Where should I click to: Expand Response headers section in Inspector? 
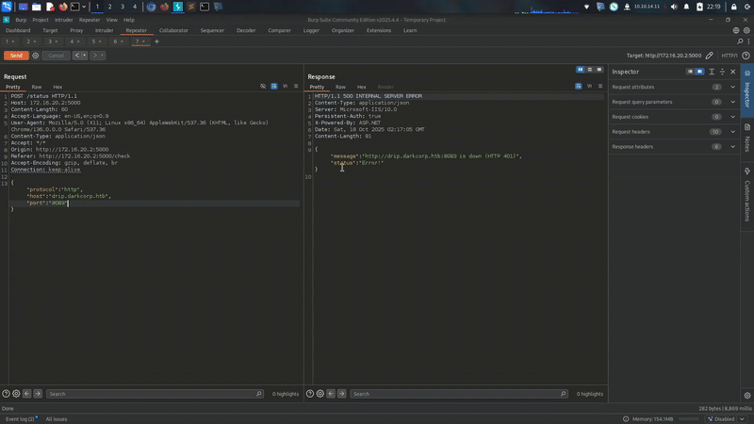733,147
